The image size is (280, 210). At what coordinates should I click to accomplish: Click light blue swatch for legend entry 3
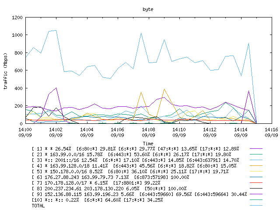coord(256,160)
